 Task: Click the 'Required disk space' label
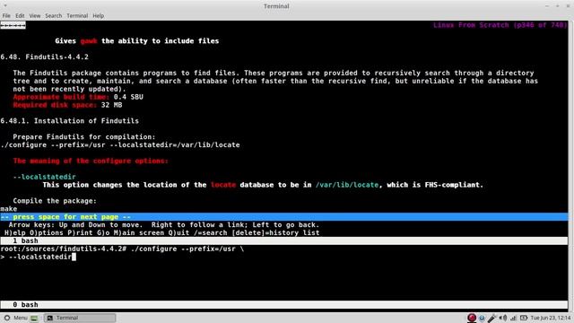[55, 105]
